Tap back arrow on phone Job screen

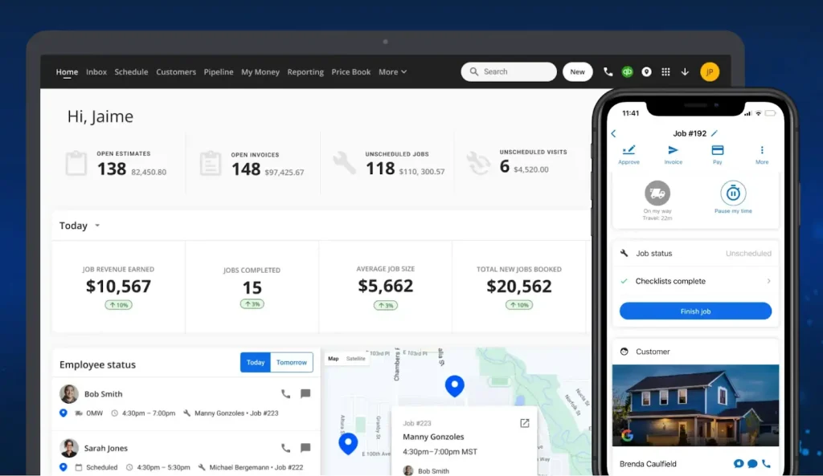[613, 134]
